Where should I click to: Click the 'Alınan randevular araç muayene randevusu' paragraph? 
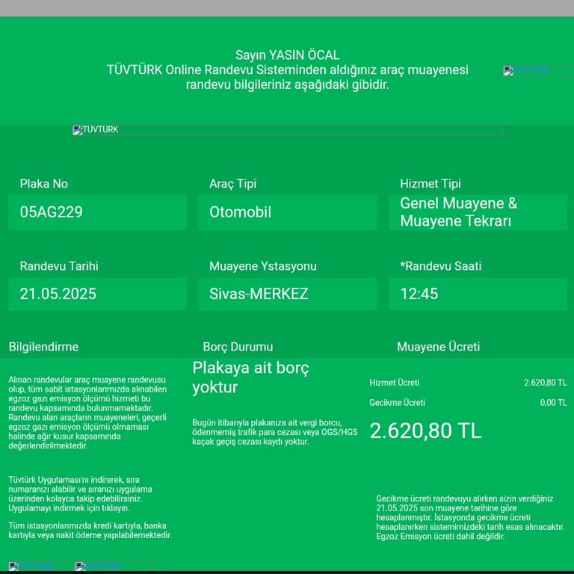(87, 413)
